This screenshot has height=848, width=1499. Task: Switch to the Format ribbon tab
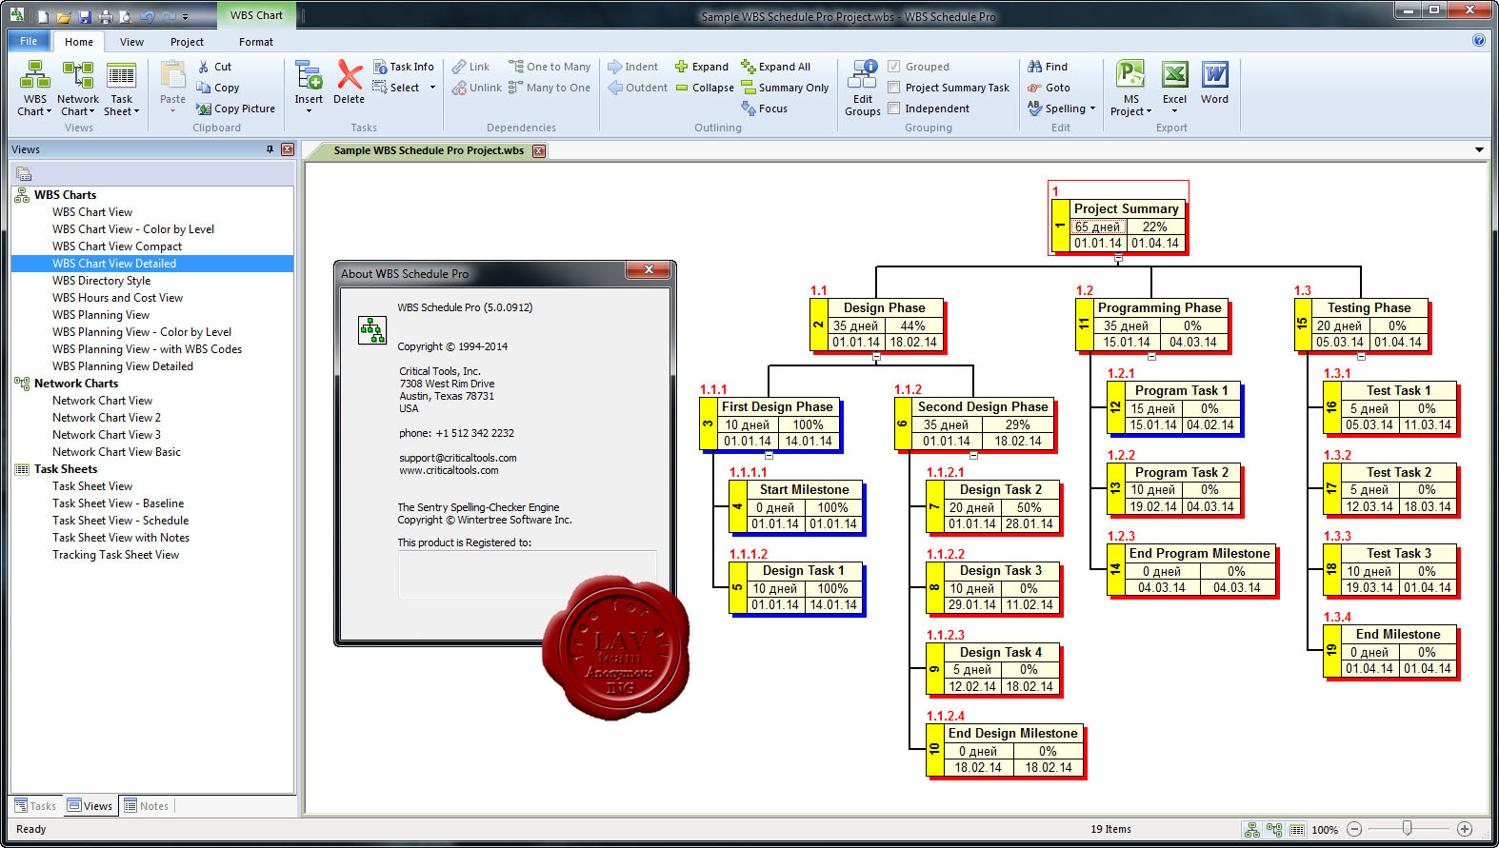(256, 42)
